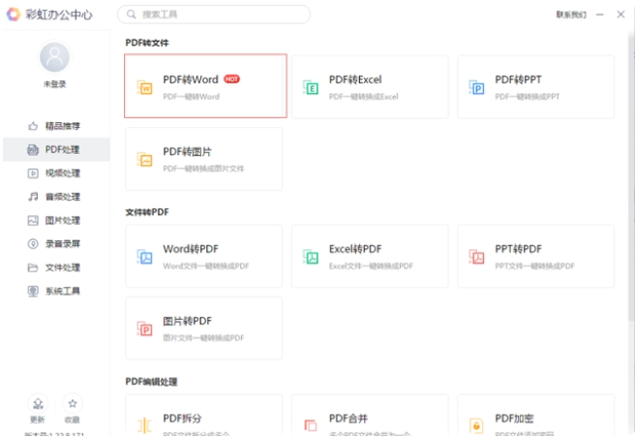Focus the 搜索工具 search field
Viewport: 635px width, 438px height.
coord(214,15)
